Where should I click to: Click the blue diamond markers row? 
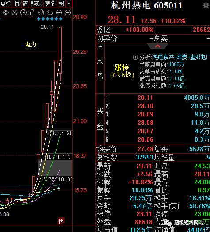[x=50, y=19]
